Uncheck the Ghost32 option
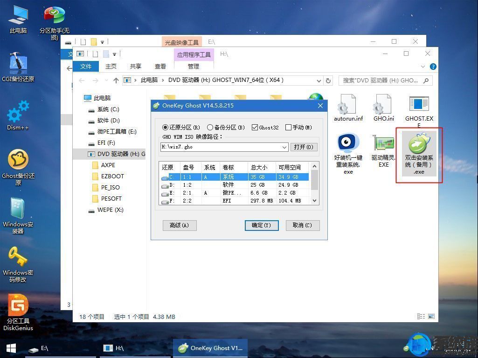The width and height of the screenshot is (478, 358). pyautogui.click(x=255, y=127)
